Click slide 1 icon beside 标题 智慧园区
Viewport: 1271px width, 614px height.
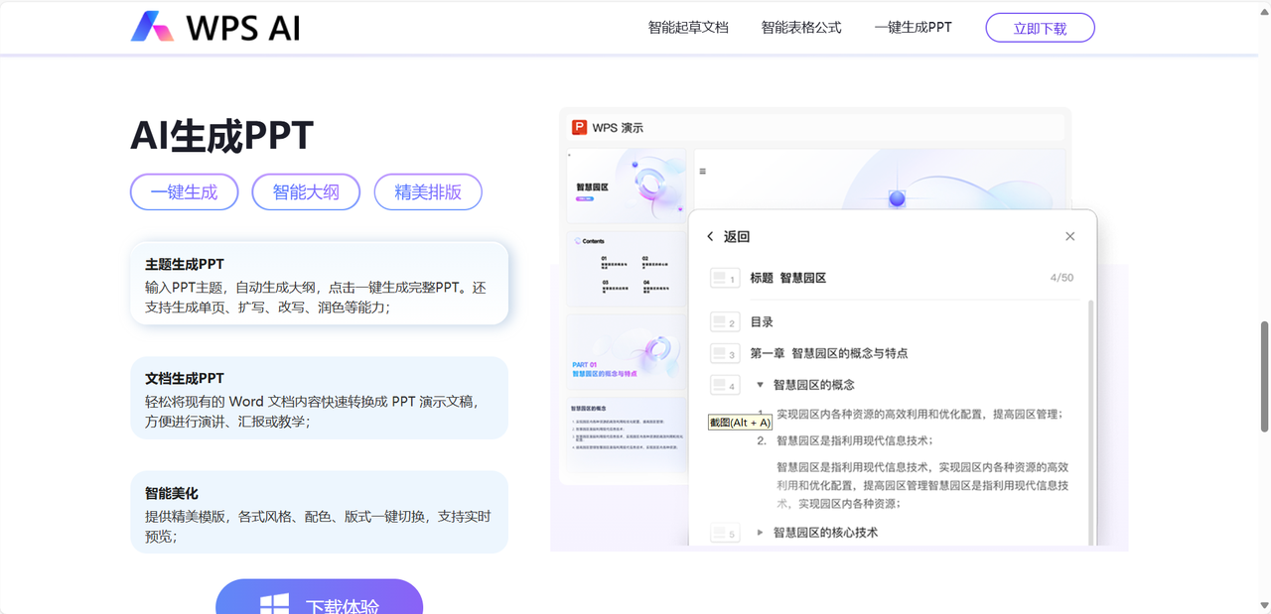coord(725,279)
